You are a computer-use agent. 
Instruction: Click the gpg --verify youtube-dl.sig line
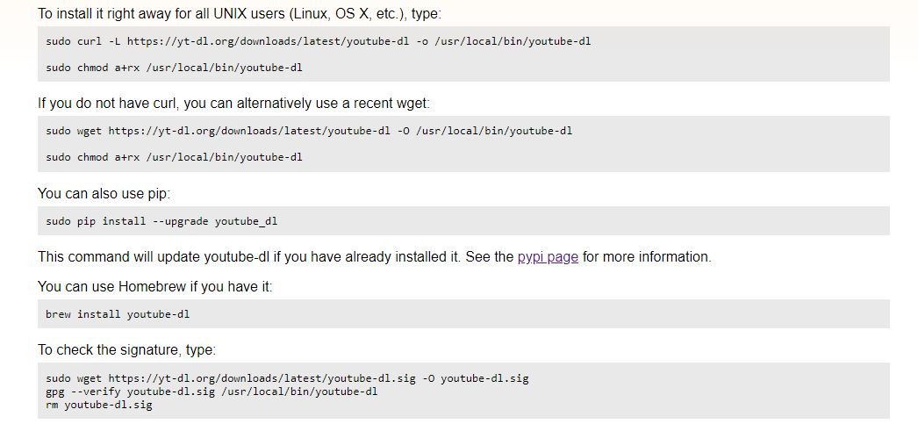pos(212,391)
